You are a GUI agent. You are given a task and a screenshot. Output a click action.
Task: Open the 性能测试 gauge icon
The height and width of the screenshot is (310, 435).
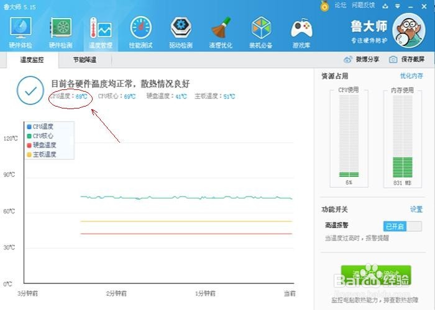coord(140,33)
